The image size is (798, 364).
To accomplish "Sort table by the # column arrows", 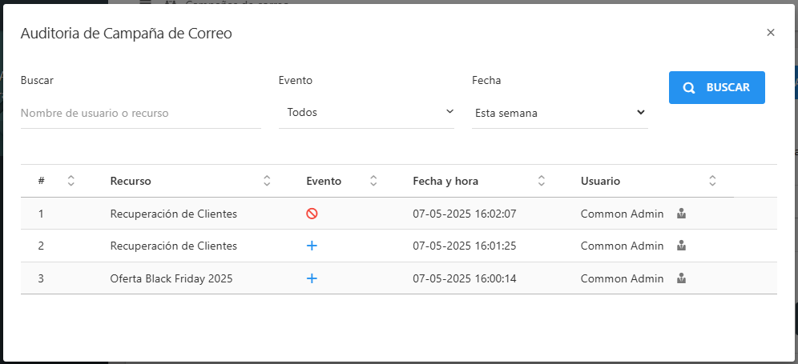I will coord(71,181).
